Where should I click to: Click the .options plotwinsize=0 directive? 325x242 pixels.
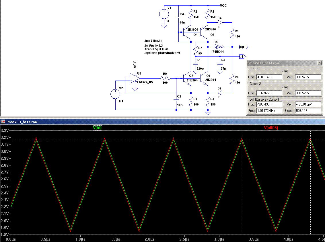click(x=162, y=53)
